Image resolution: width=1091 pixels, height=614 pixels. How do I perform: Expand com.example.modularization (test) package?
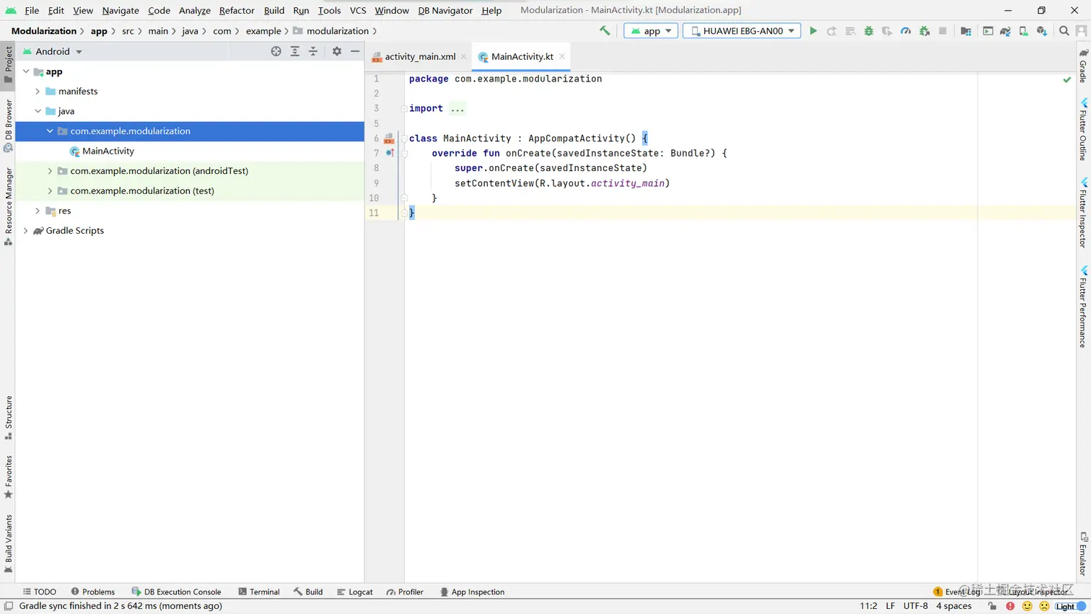coord(50,191)
